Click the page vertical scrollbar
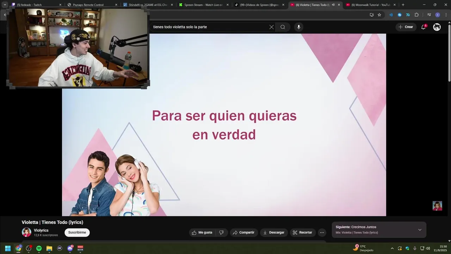 coord(449,53)
